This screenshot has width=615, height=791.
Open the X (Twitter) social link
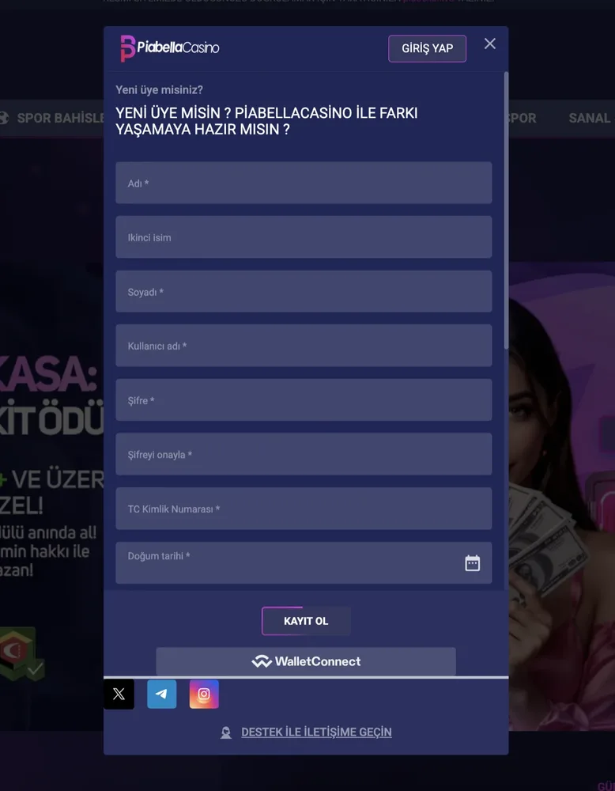click(x=119, y=694)
